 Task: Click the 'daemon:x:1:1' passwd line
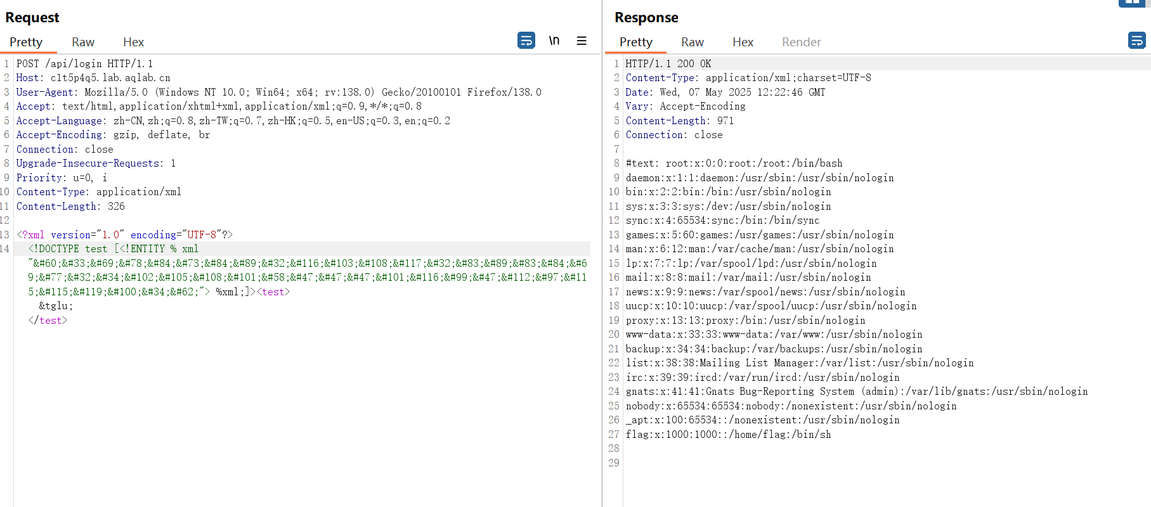(760, 178)
